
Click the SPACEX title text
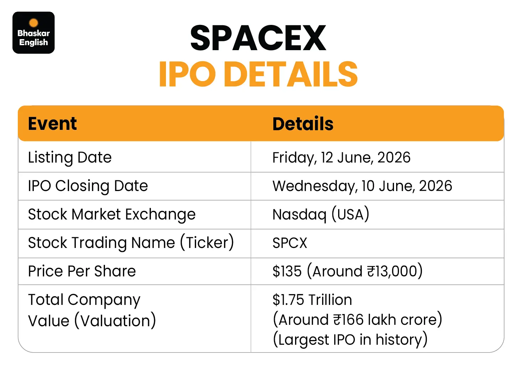pyautogui.click(x=258, y=38)
